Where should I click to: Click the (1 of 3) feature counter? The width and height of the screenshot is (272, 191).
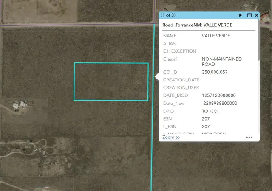tap(168, 15)
